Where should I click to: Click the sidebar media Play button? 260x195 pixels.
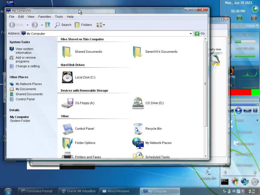click(x=238, y=110)
